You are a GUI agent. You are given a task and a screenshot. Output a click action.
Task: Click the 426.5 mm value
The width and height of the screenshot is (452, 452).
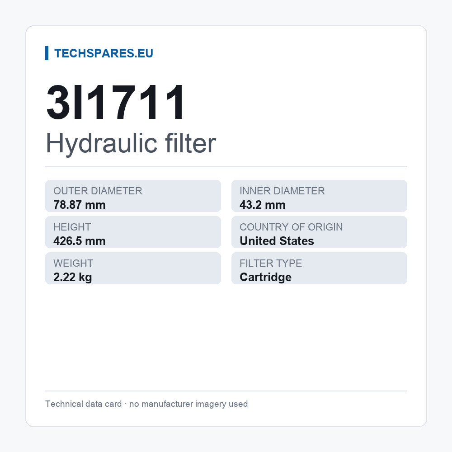(79, 241)
